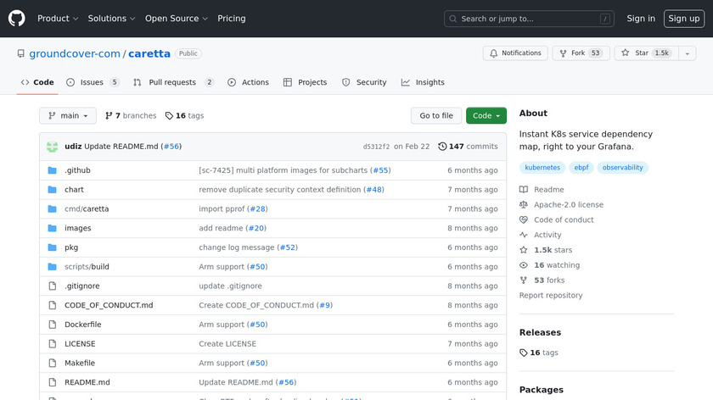The width and height of the screenshot is (713, 400).
Task: Click the Sign up button
Action: click(x=683, y=19)
